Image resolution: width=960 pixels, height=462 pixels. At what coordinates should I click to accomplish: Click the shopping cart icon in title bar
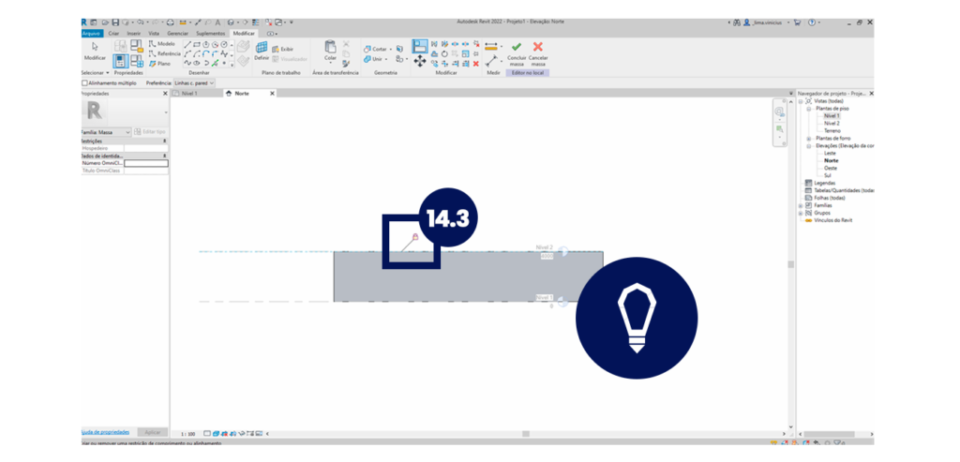coord(797,22)
